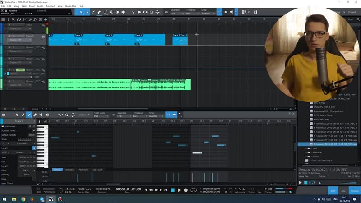Toggle Autoscroll in the arrange toolbar

click(x=231, y=12)
